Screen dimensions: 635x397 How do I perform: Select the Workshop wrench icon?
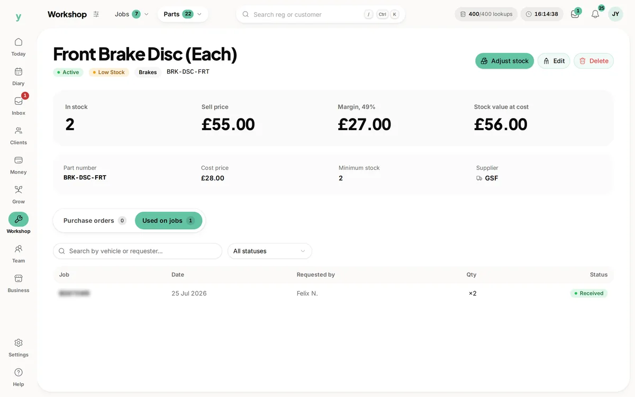tap(19, 219)
